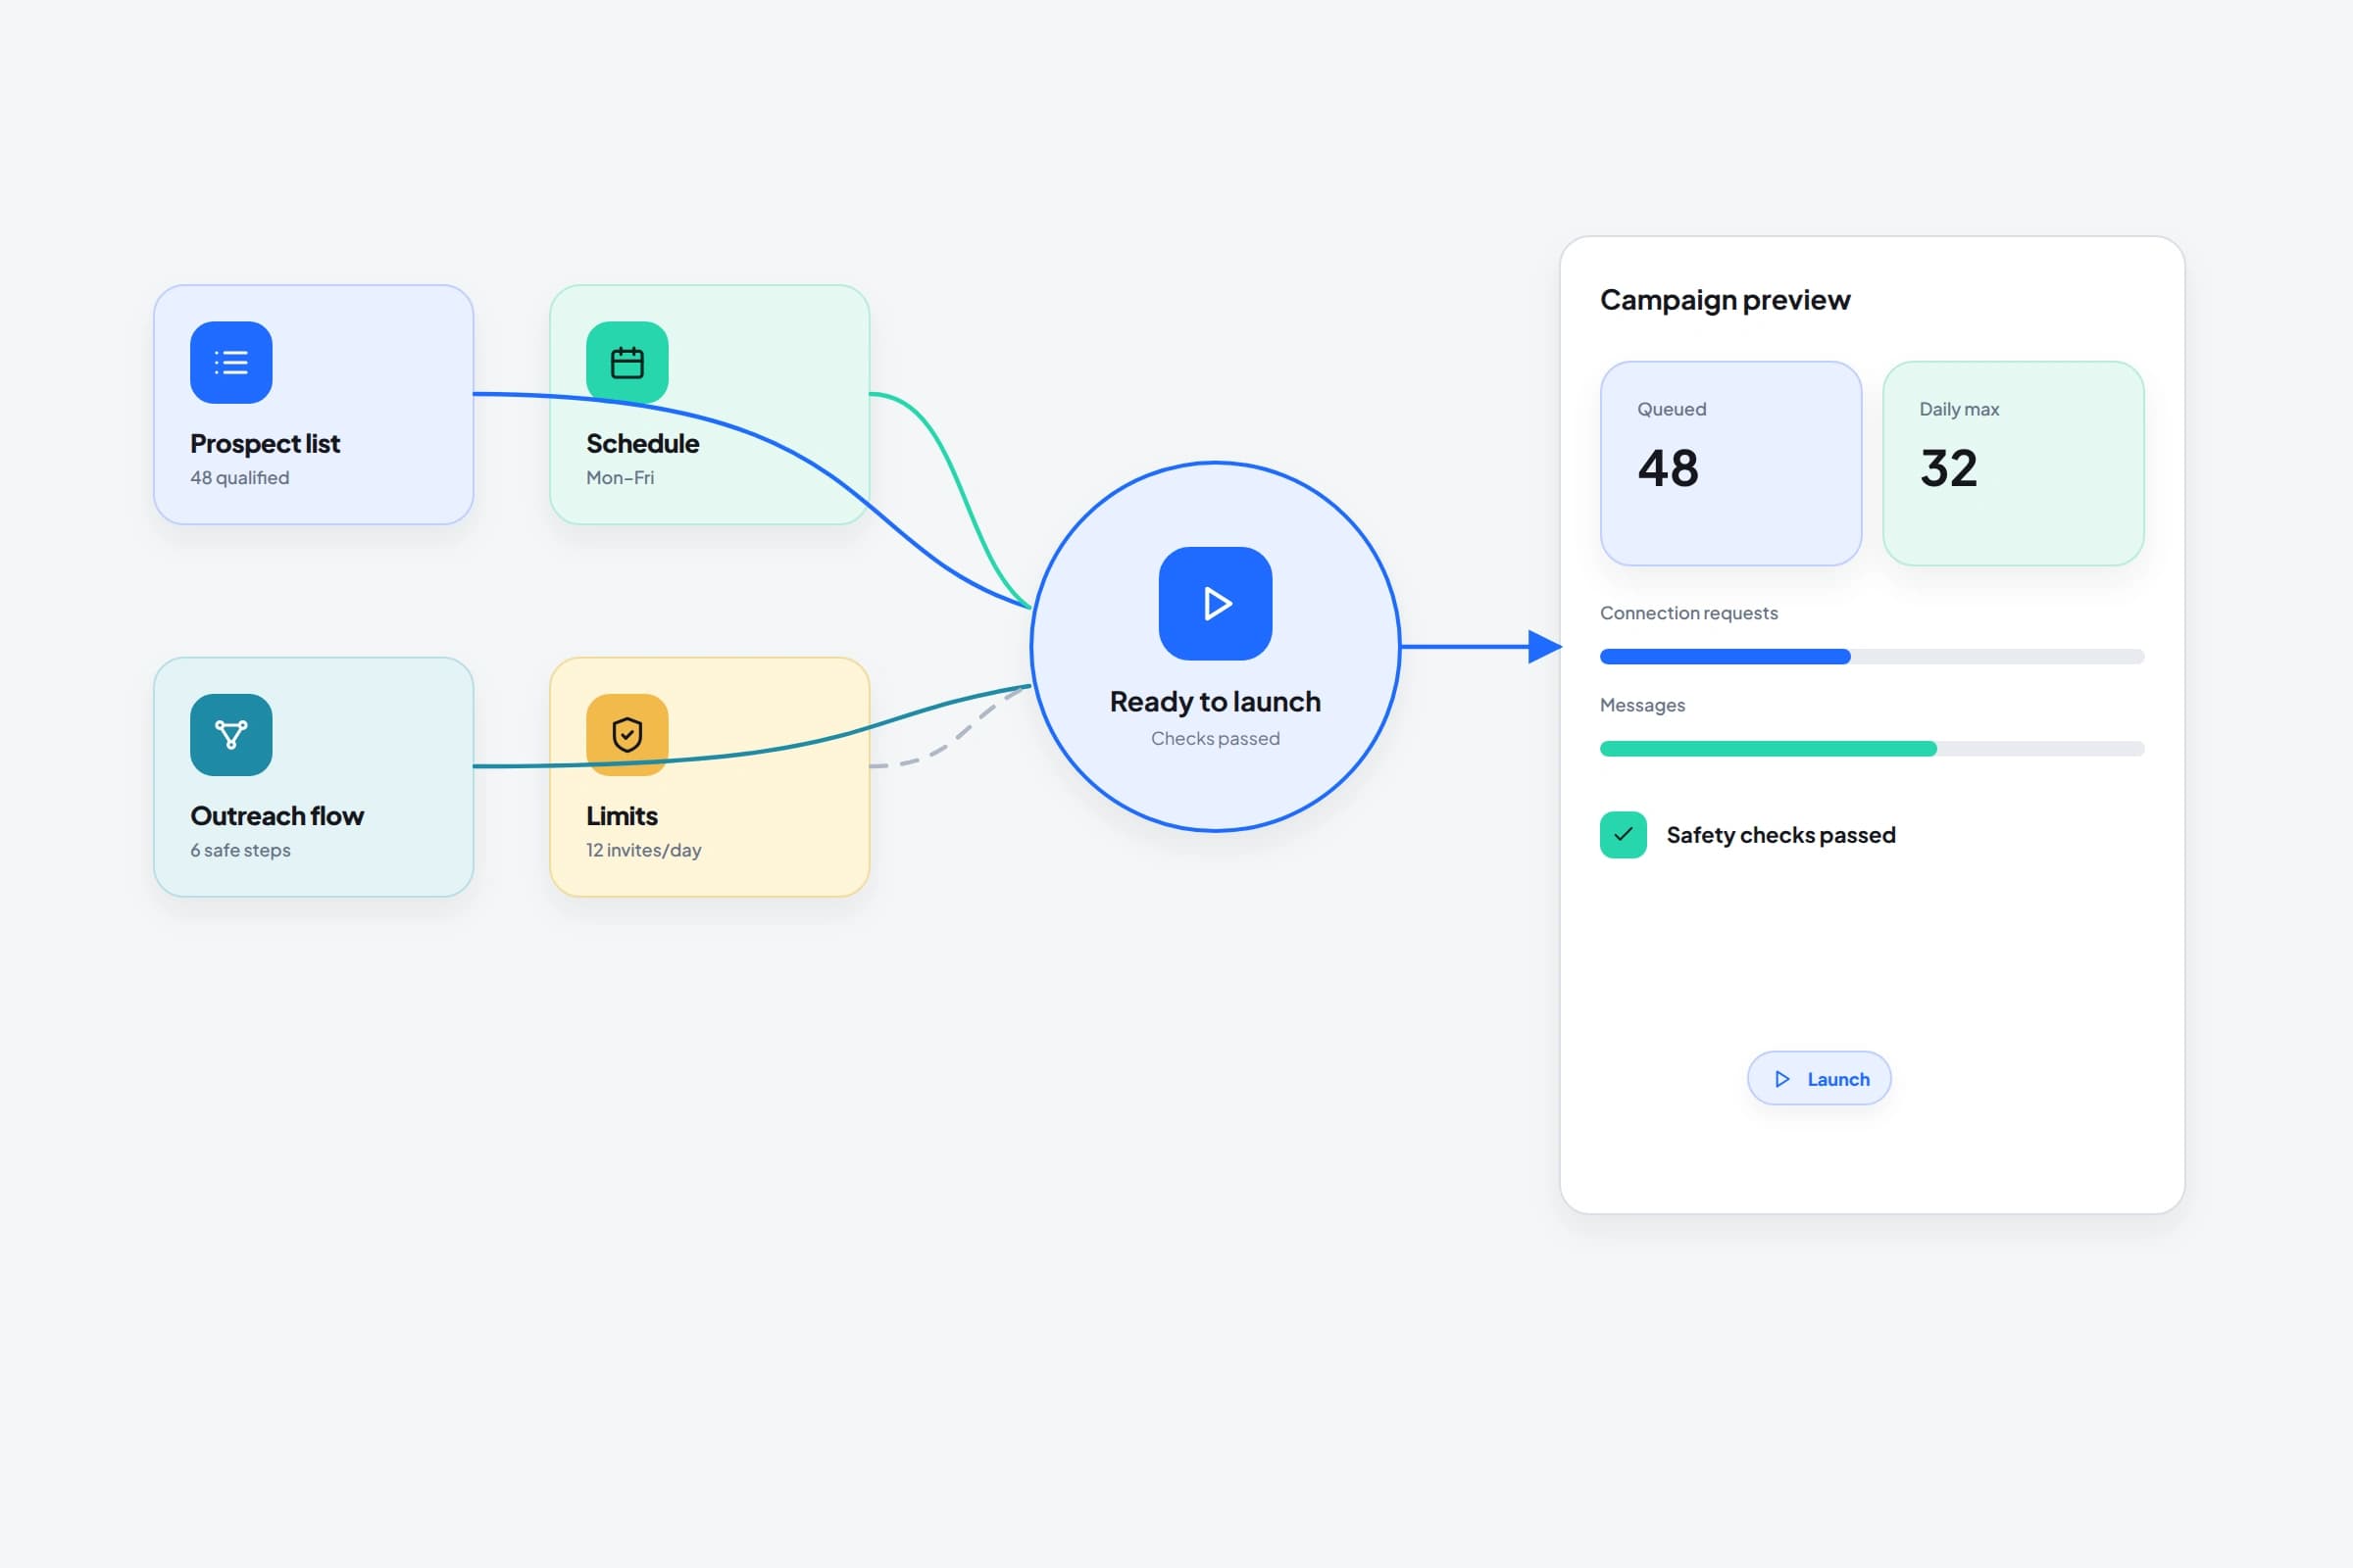Click the blue play icon in Ready to launch
This screenshot has height=1568, width=2353.
click(x=1216, y=603)
